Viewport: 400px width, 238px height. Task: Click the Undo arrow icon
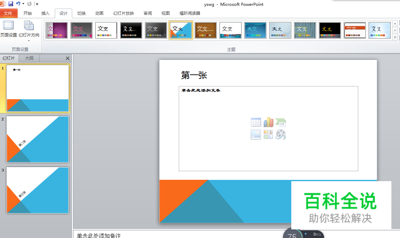tap(18, 4)
